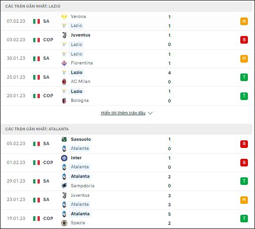This screenshot has height=229, width=255.
Task: Click the 'Hiển thị thêm trận đấu' link
Action: pyautogui.click(x=123, y=113)
